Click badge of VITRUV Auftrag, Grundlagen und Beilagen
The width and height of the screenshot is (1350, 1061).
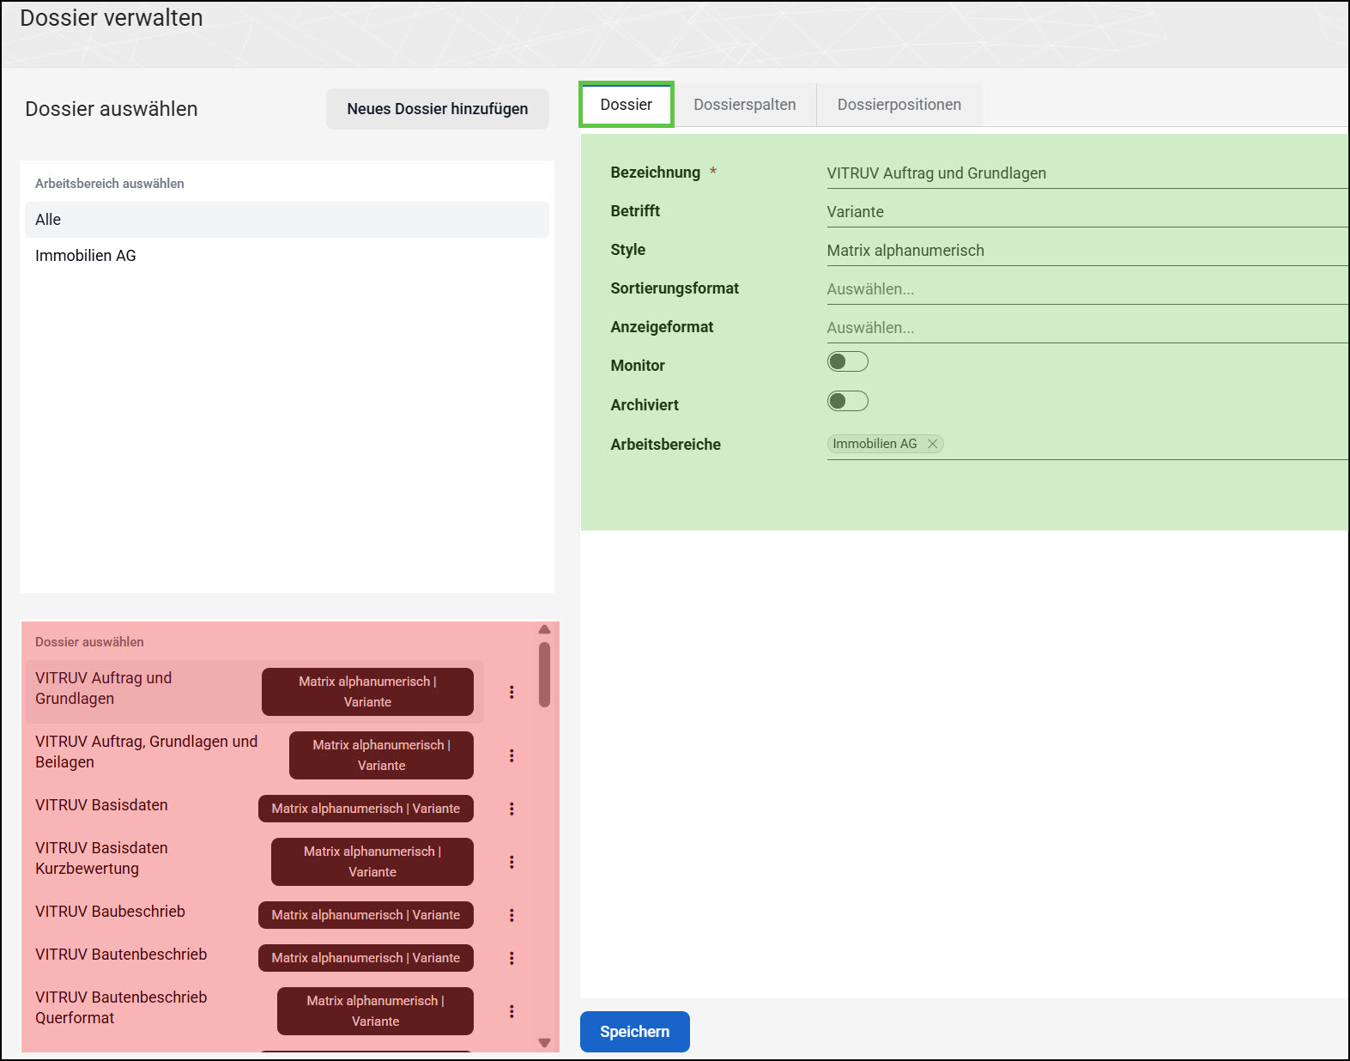(x=381, y=755)
